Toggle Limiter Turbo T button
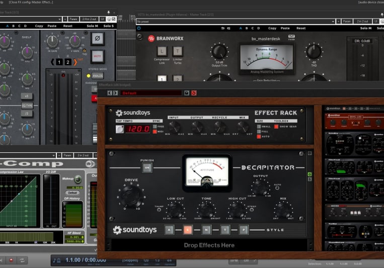This screenshot has width=384, height=268. (178, 51)
